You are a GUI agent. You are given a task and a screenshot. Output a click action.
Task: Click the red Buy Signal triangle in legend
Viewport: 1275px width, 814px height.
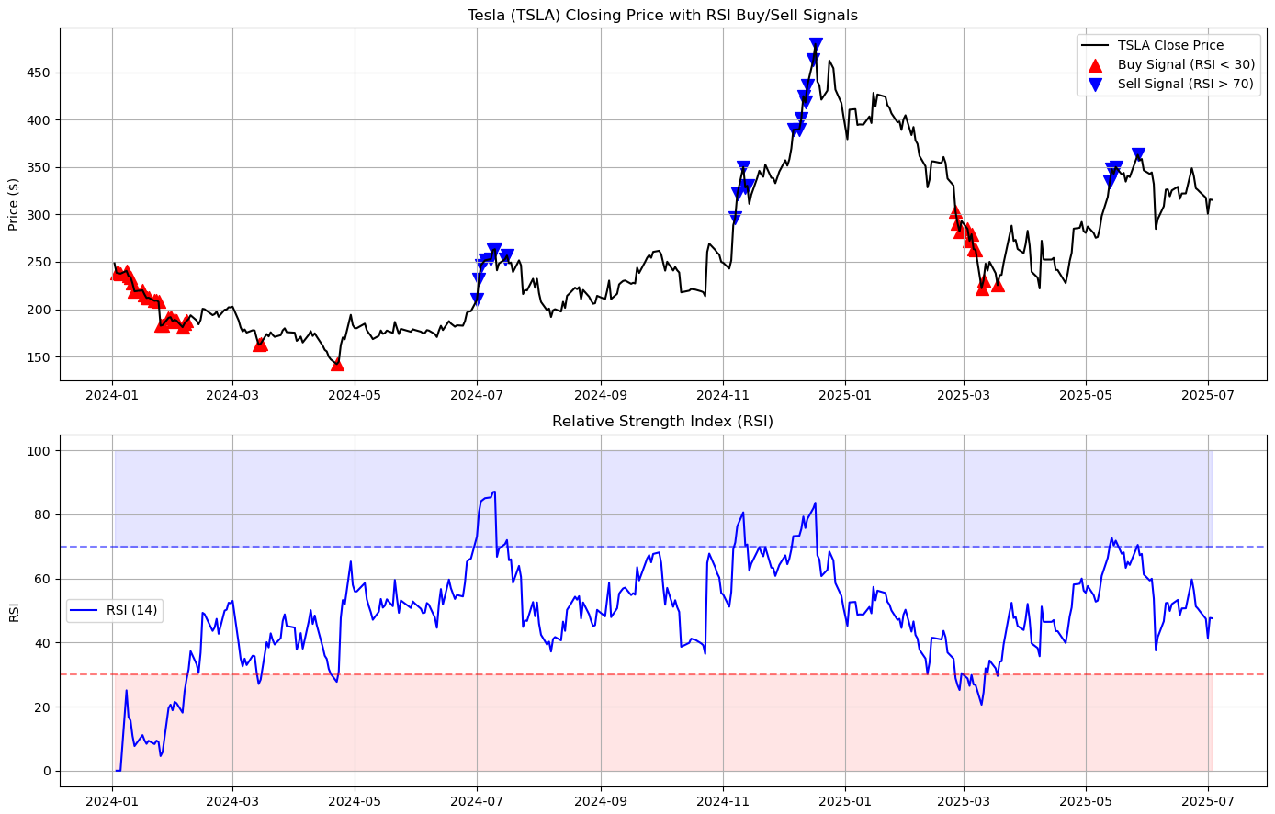(x=1094, y=64)
